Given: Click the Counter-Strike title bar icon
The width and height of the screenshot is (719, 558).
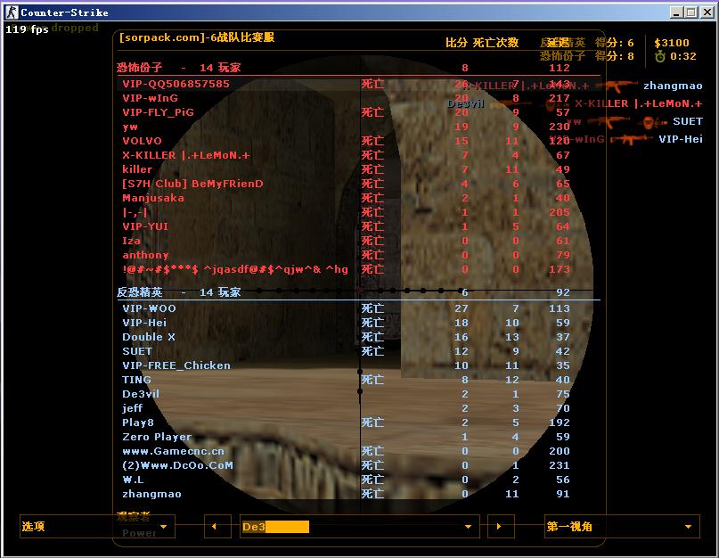Looking at the screenshot, I should (11, 12).
